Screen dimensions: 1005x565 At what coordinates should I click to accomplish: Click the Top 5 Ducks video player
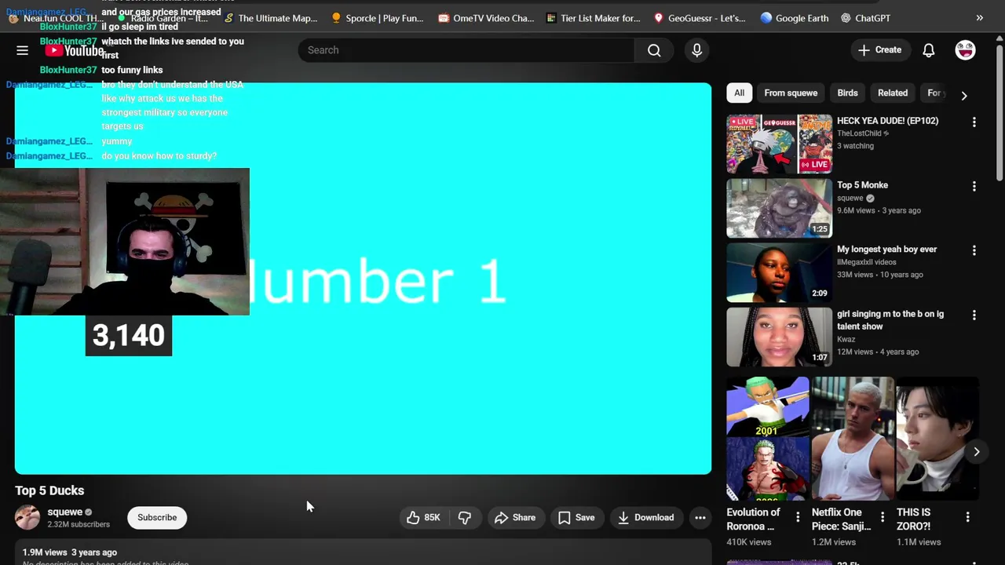coord(363,279)
